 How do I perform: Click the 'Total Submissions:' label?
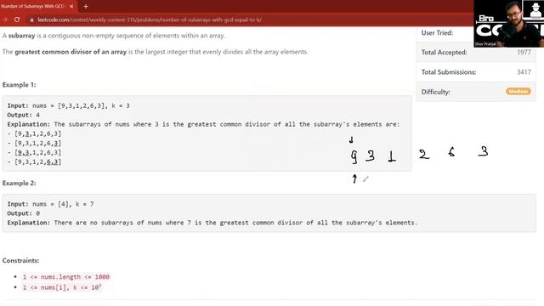[x=449, y=72]
